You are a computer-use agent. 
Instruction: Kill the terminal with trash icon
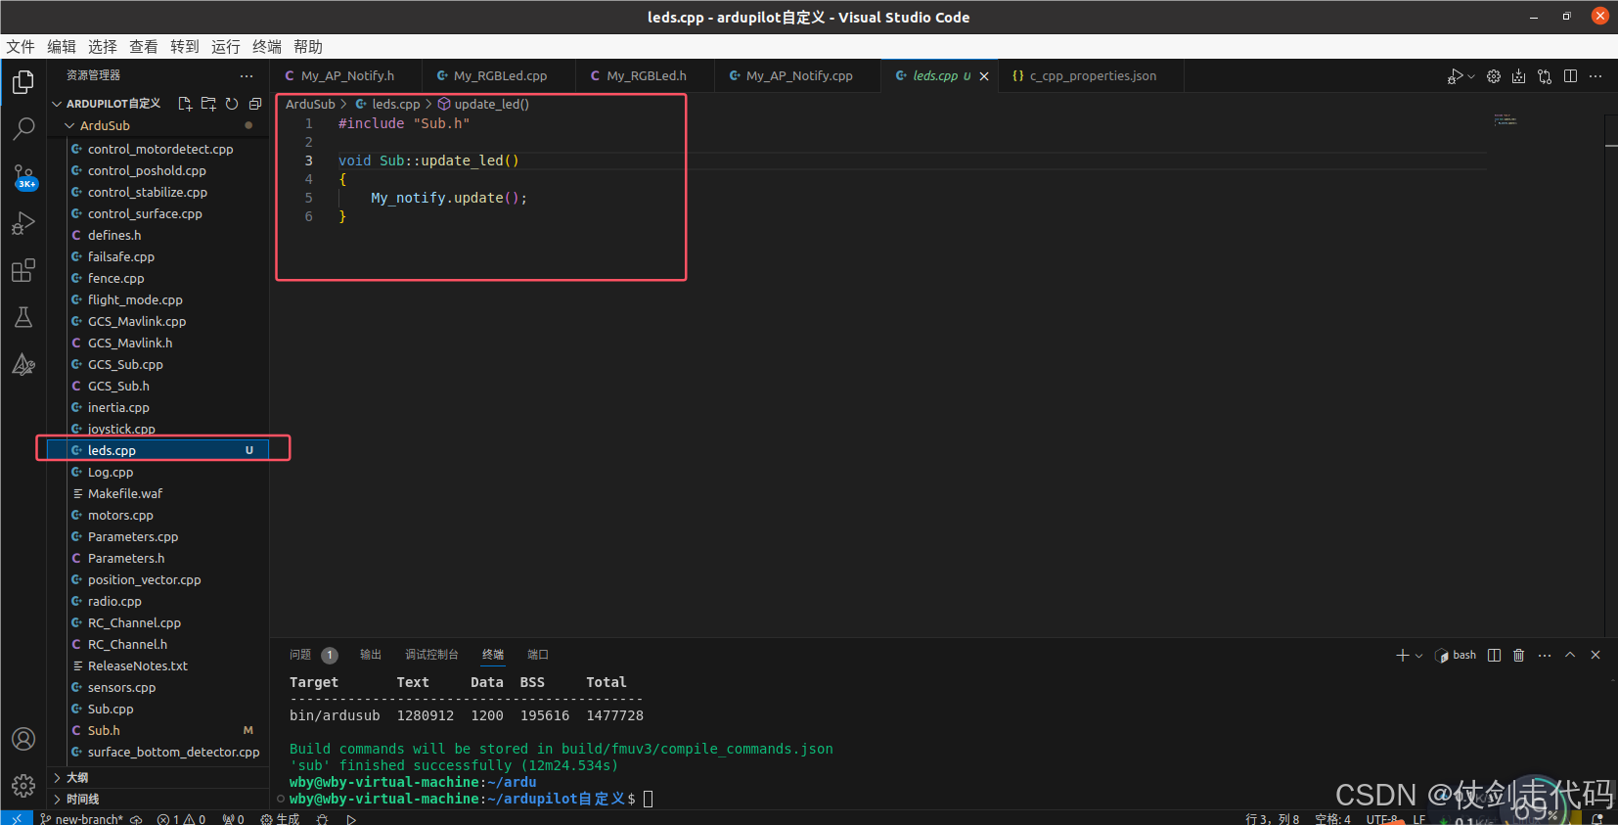1519,656
